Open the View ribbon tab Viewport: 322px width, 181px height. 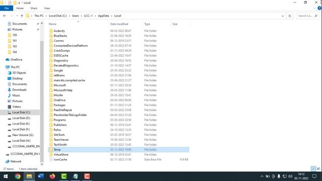[x=47, y=8]
